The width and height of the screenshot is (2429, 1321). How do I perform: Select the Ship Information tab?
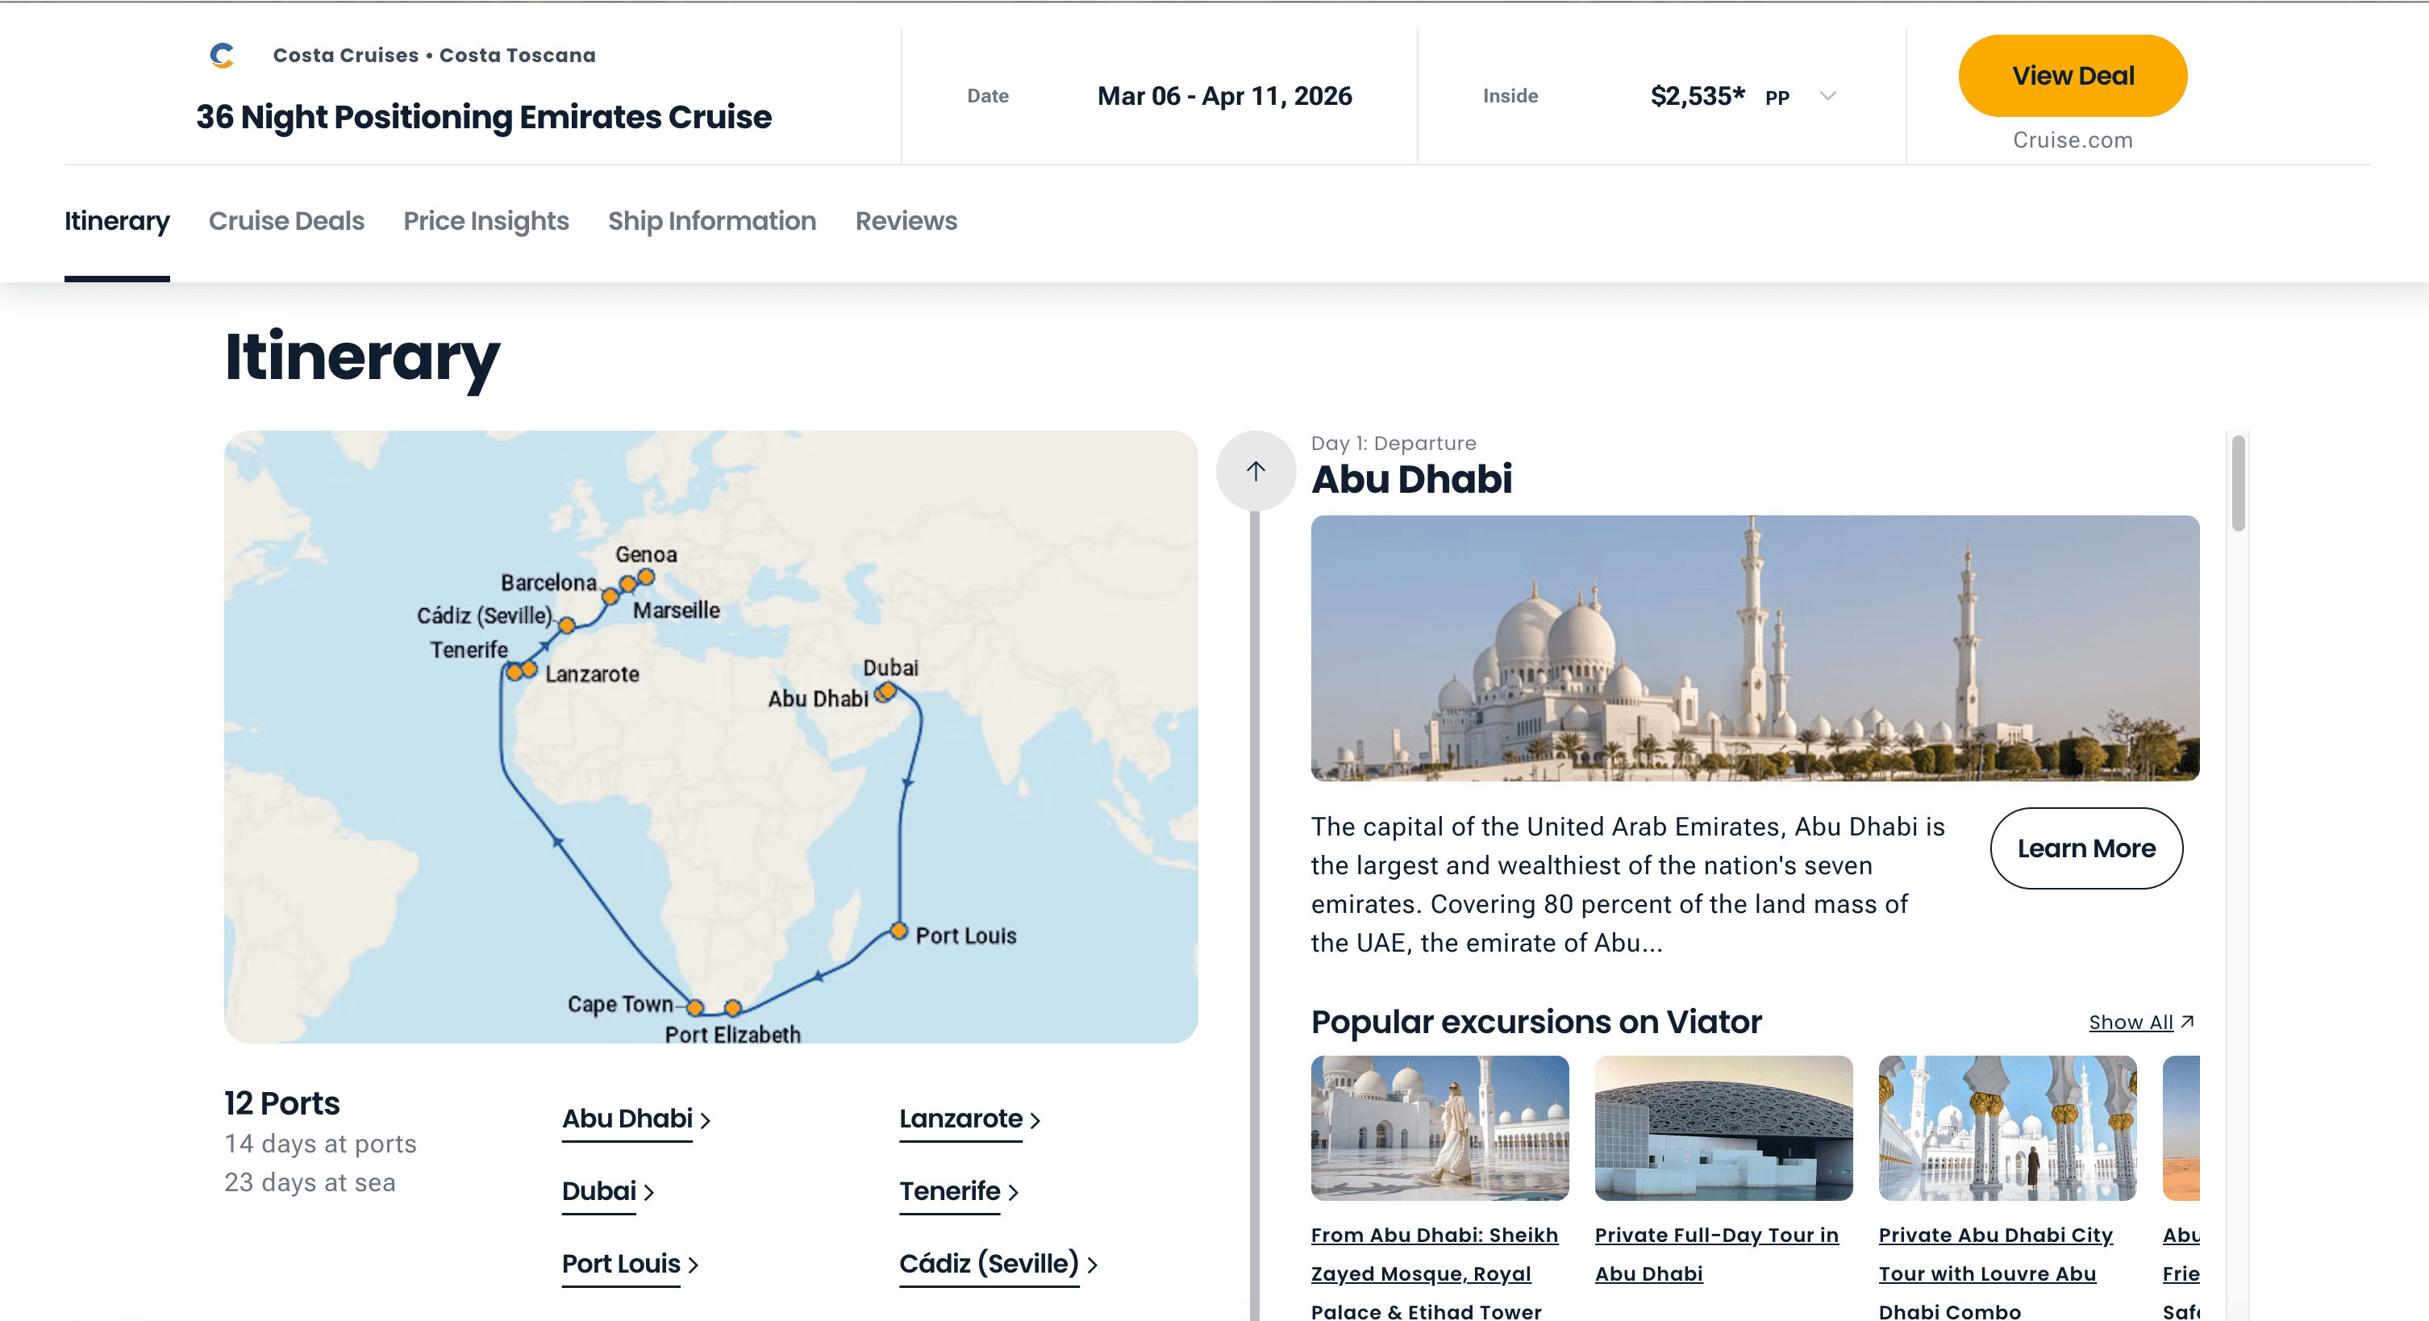pyautogui.click(x=712, y=221)
